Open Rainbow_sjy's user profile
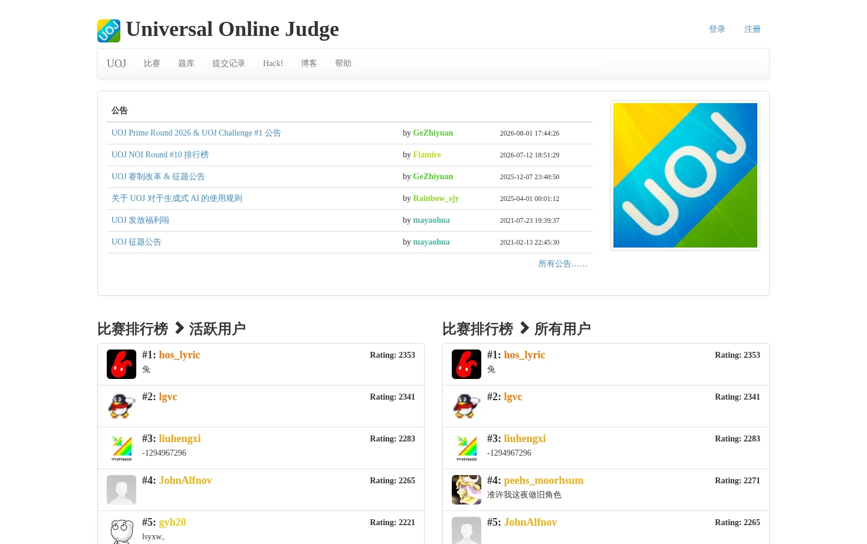 [436, 198]
